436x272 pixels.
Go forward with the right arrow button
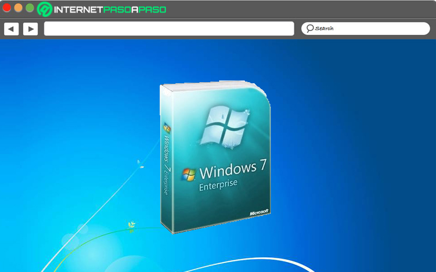pos(31,29)
